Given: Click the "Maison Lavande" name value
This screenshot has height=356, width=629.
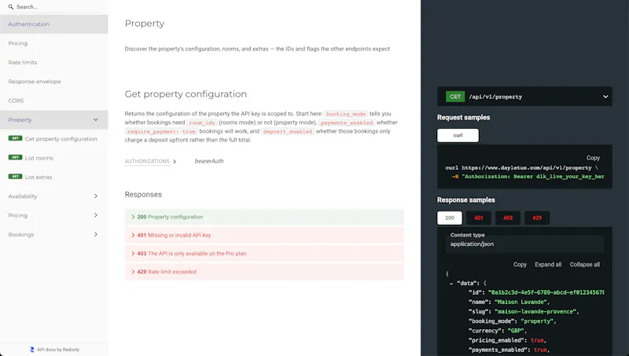Looking at the screenshot, I should click(x=520, y=302).
